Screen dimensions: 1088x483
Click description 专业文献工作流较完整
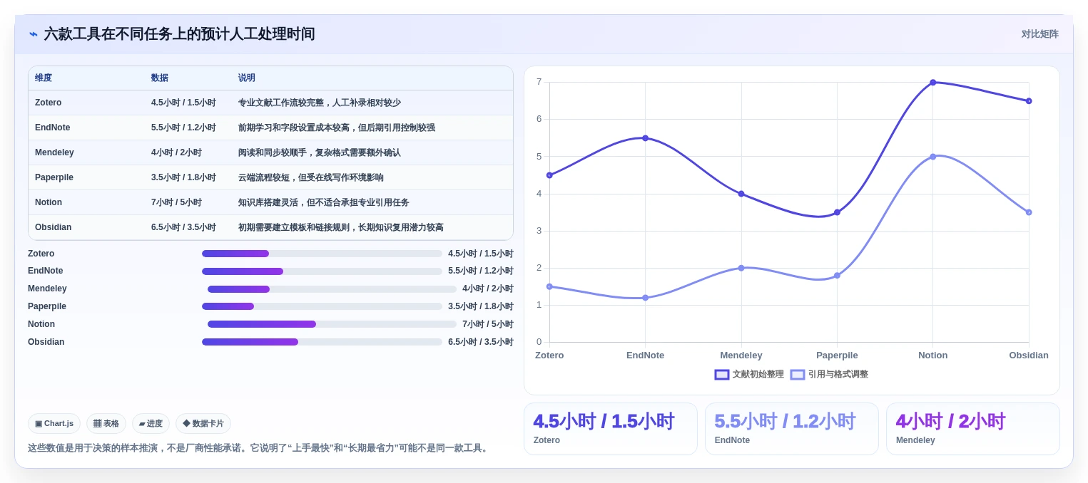(x=320, y=103)
